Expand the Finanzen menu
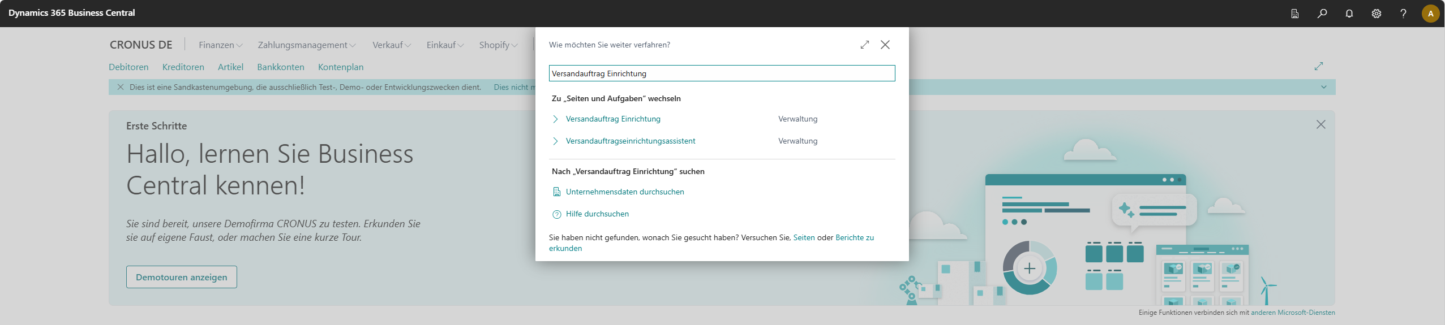Screen dimensions: 1445x325 (x=220, y=45)
